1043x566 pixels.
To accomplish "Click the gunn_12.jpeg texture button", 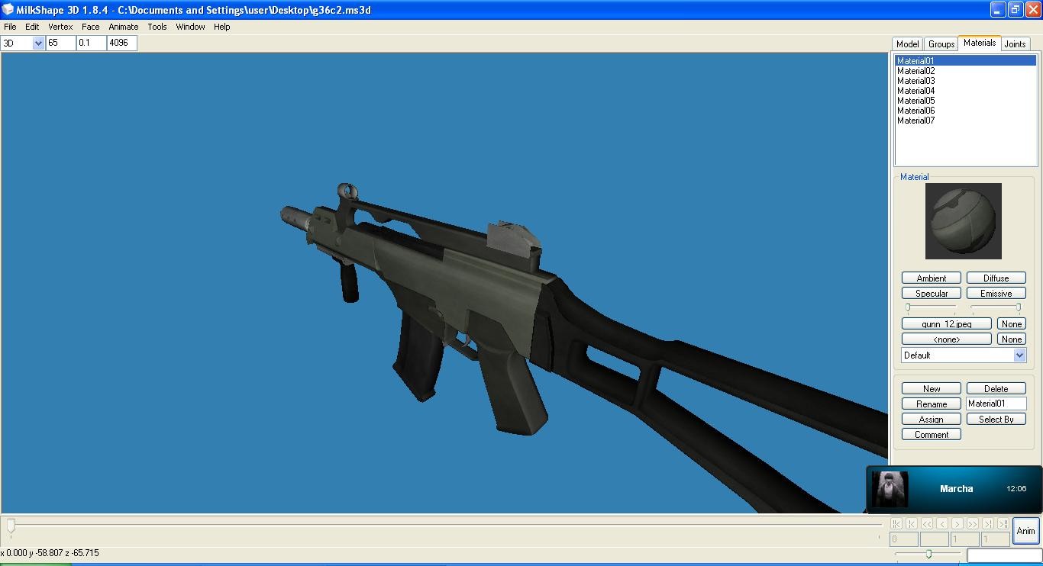I will tap(947, 324).
